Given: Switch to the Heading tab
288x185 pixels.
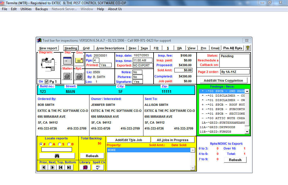Looking at the screenshot, I should point(71,48).
